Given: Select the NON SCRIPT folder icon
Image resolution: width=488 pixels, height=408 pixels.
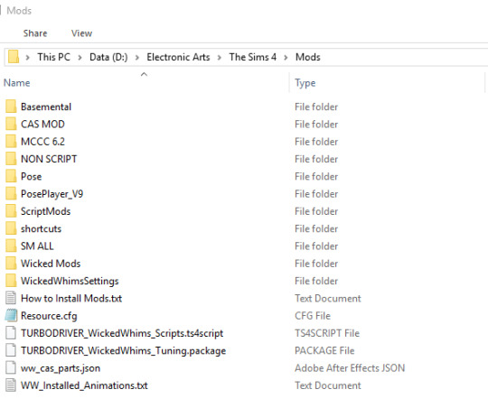Looking at the screenshot, I should coord(11,159).
